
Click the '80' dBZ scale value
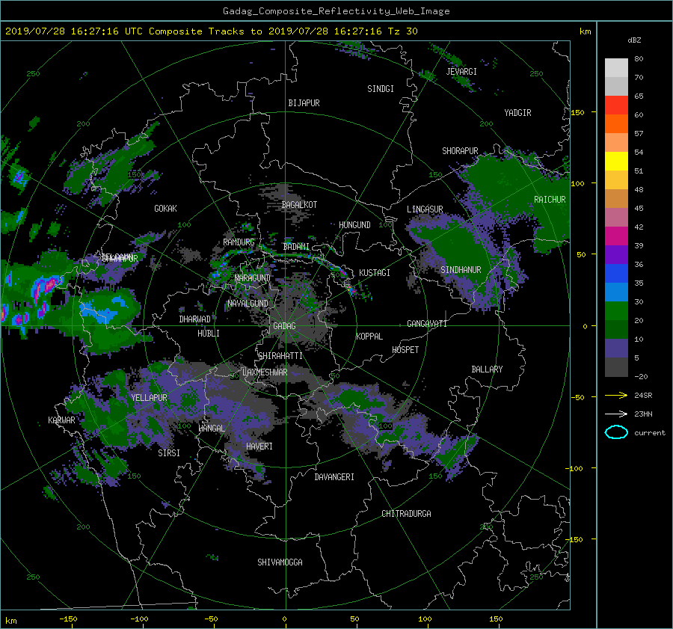(x=639, y=58)
